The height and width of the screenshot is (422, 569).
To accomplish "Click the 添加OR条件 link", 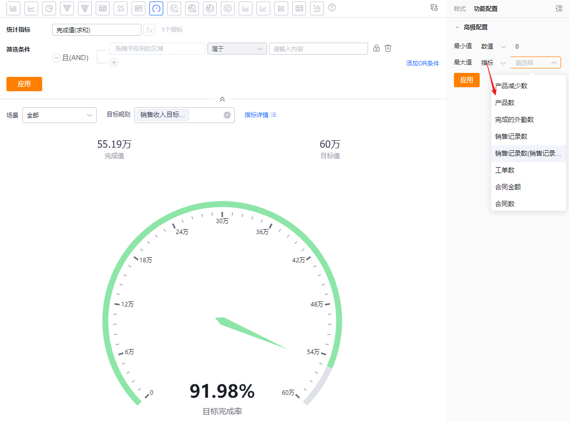I will (422, 63).
